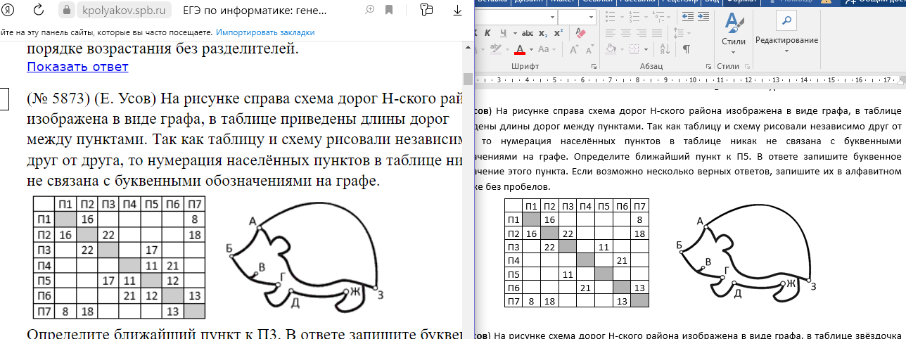
Task: Select the hedgehog graph in Word
Action: click(746, 254)
